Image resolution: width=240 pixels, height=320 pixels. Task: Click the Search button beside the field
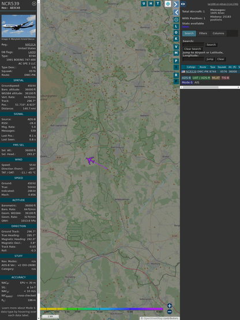[211, 44]
